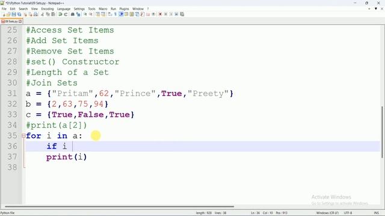Collapse the for loop fold on line 35

[23, 136]
